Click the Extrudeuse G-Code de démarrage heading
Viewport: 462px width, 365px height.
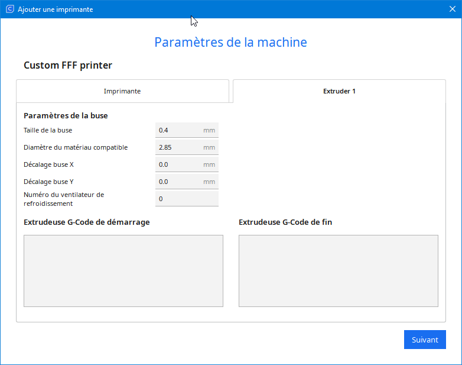87,222
